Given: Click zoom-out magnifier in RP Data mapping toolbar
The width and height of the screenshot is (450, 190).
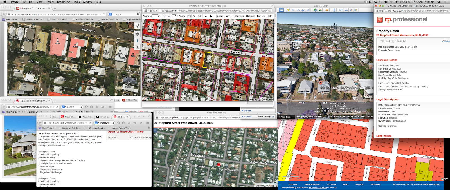Looking at the screenshot, I should (x=170, y=16).
